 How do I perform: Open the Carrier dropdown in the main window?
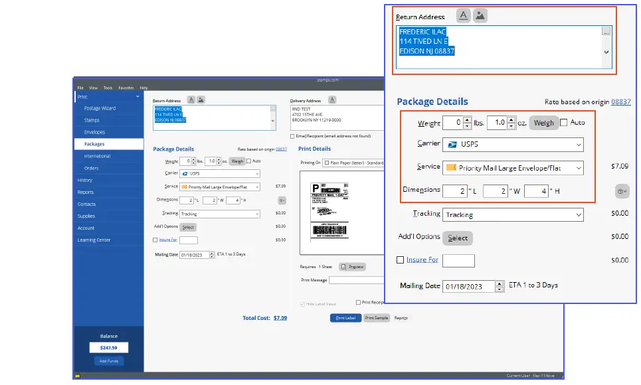click(220, 174)
